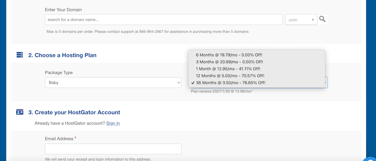Select 36 Months @ 3.50/mo option
This screenshot has width=376, height=161.
(257, 83)
